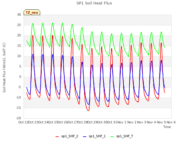
Task: Click the blue sp1_SHF_1 legend swatch
Action: click(85, 137)
